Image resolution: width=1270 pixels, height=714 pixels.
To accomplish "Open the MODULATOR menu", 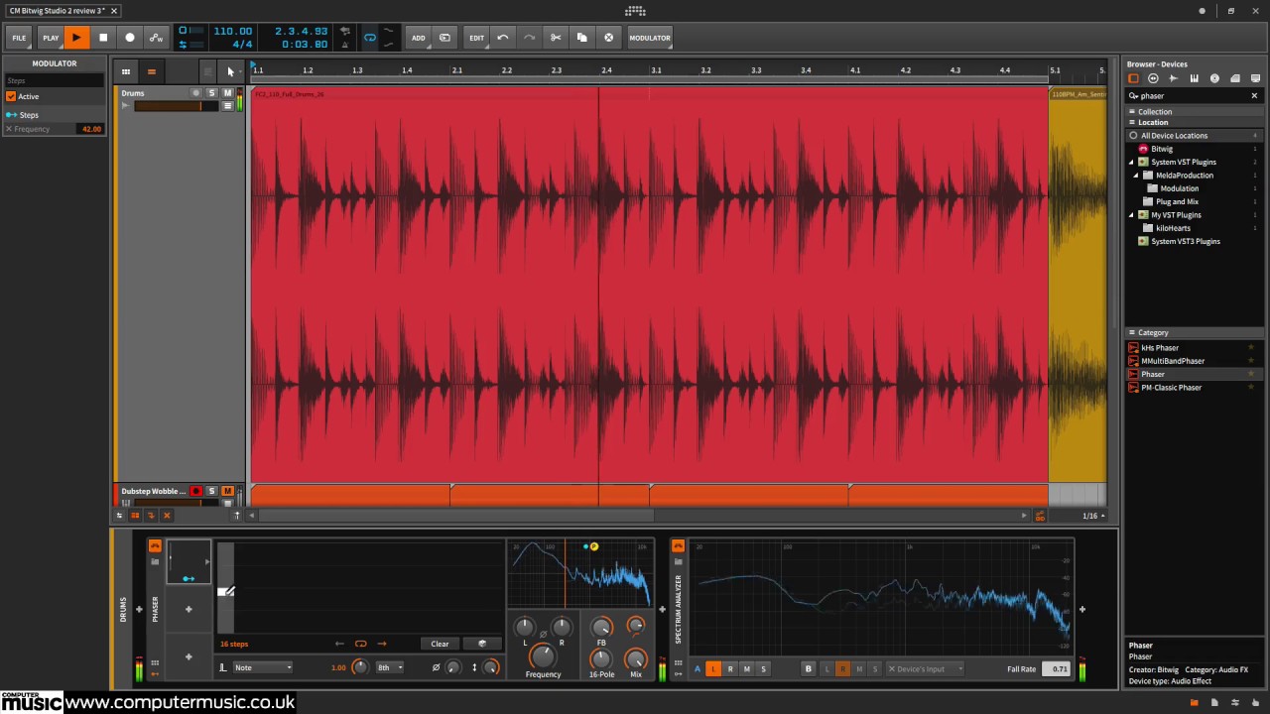I will (650, 38).
